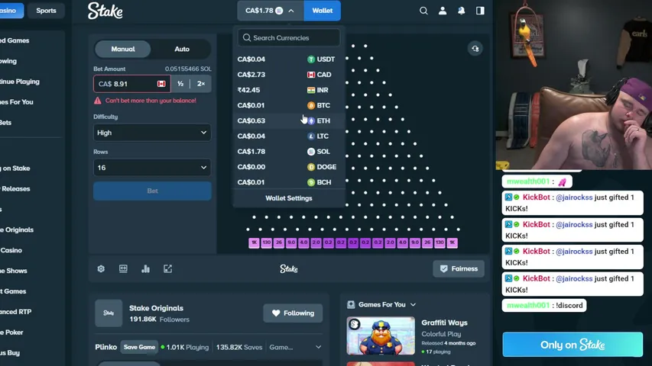Open the Fairness button
Image resolution: width=652 pixels, height=366 pixels.
(x=458, y=269)
